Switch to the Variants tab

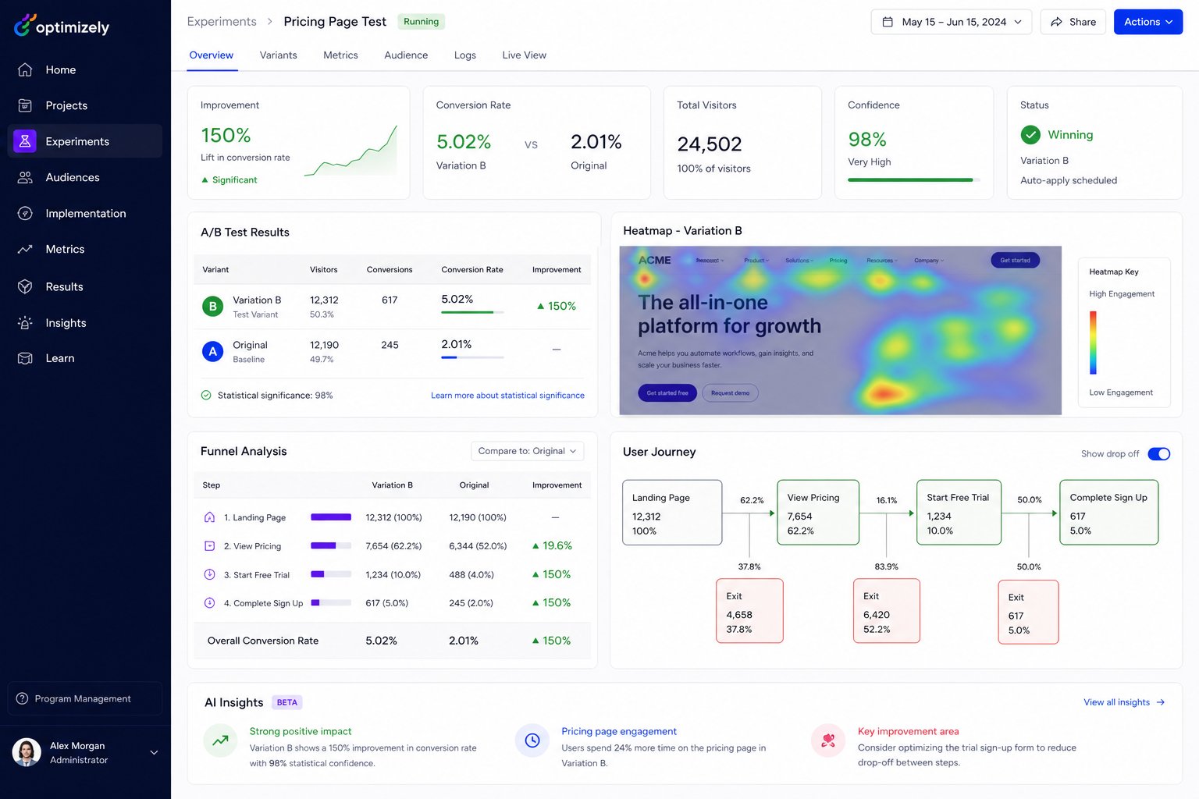(279, 55)
